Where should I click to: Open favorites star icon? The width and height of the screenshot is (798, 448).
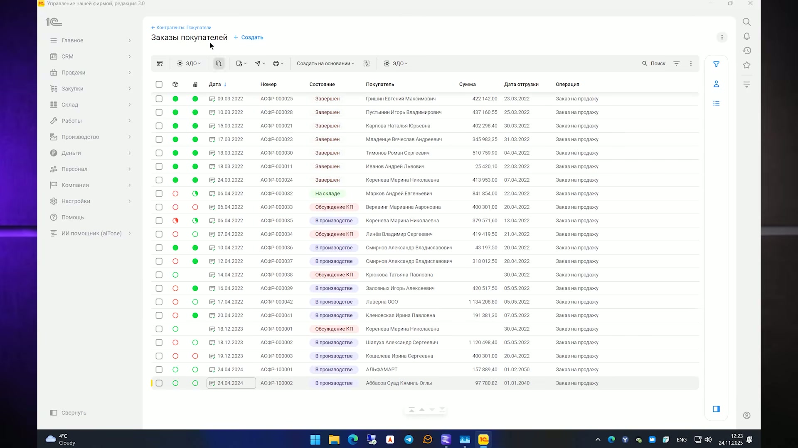point(746,65)
